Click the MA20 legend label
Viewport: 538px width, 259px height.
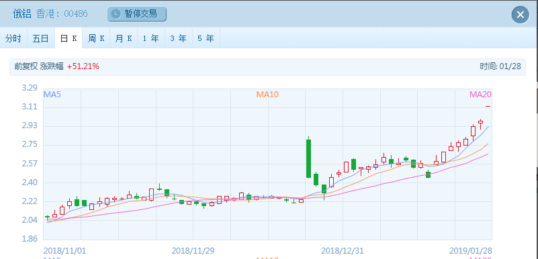tap(480, 95)
